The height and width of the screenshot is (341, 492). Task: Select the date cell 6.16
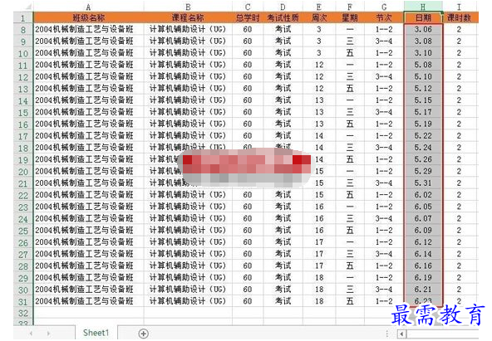(x=423, y=265)
